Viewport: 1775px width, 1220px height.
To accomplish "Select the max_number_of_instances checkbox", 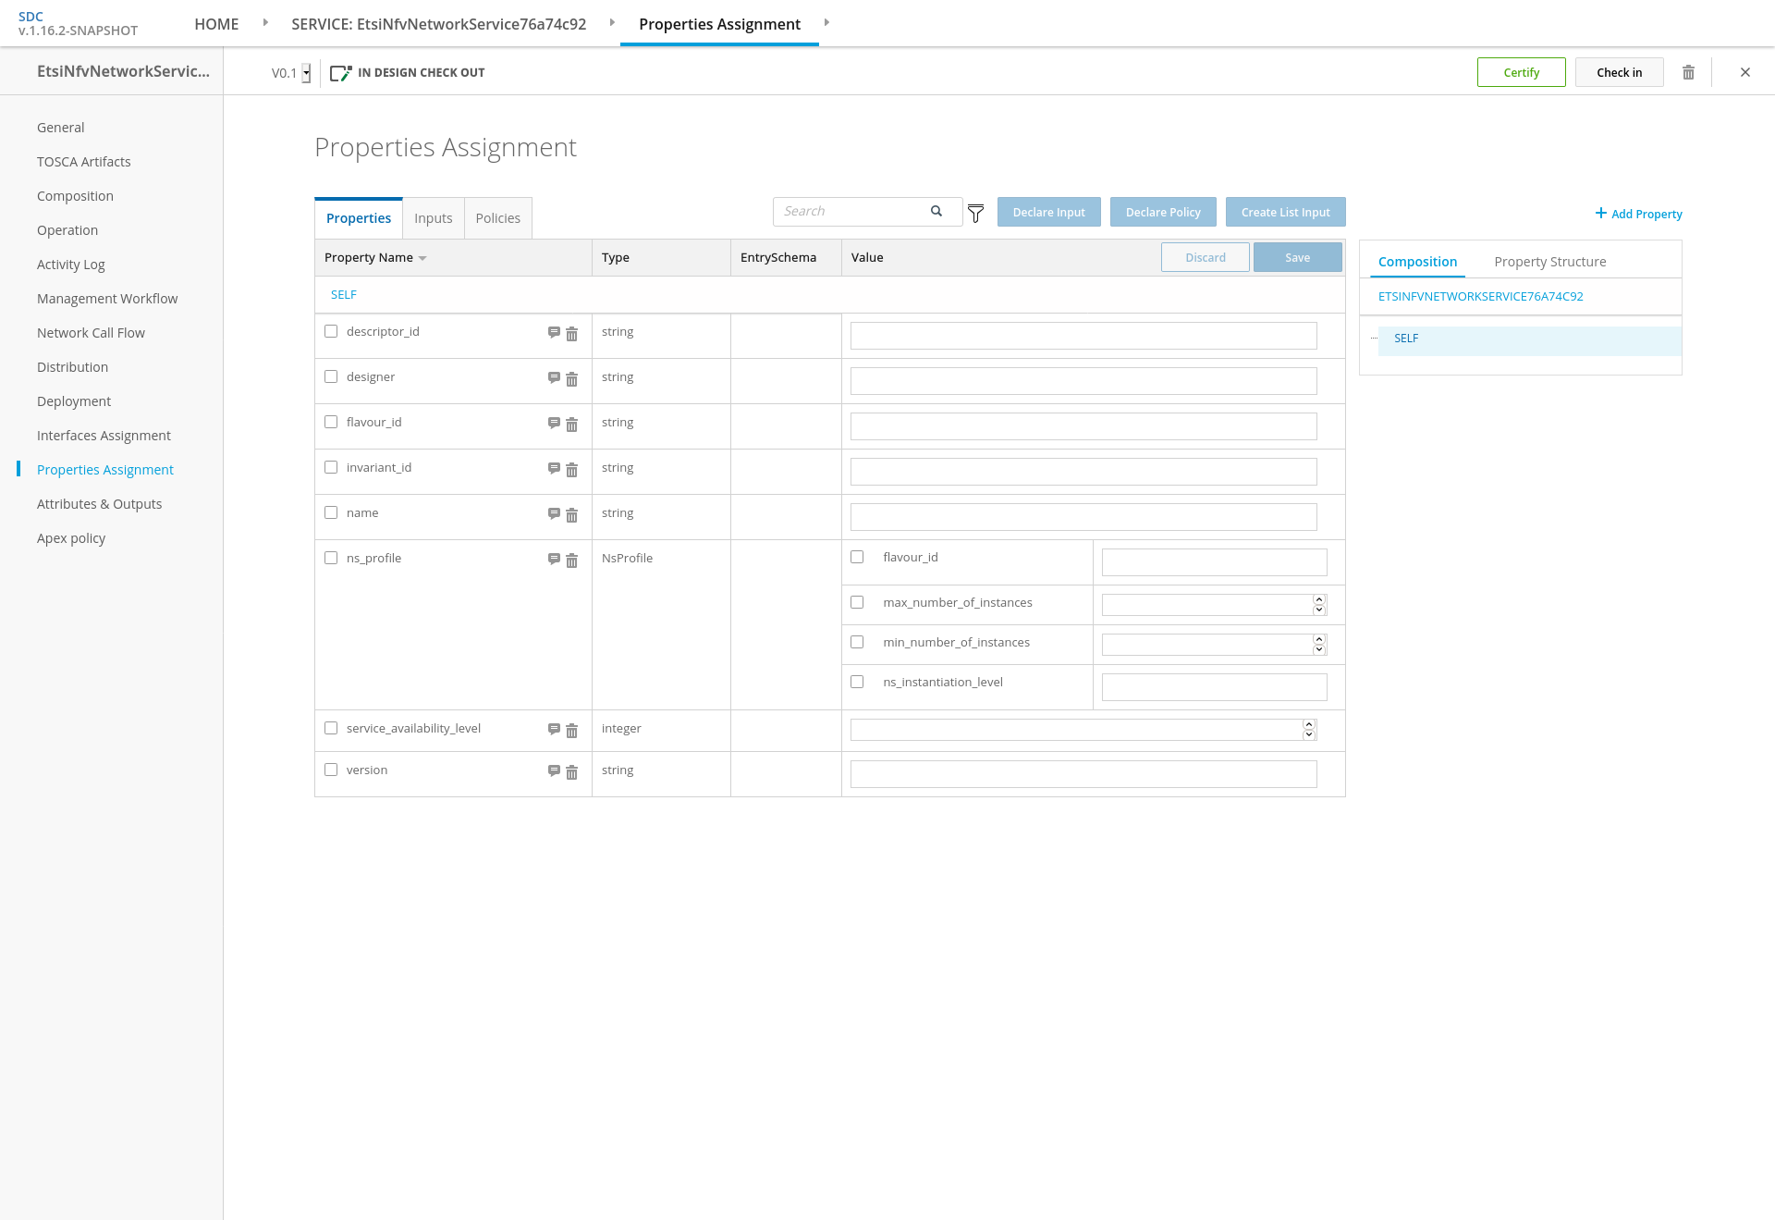I will tap(857, 602).
